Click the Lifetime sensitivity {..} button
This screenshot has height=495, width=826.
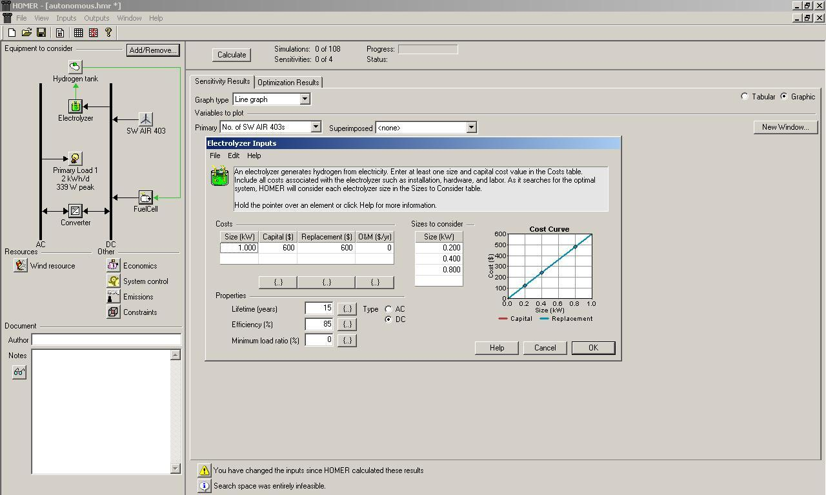(347, 309)
